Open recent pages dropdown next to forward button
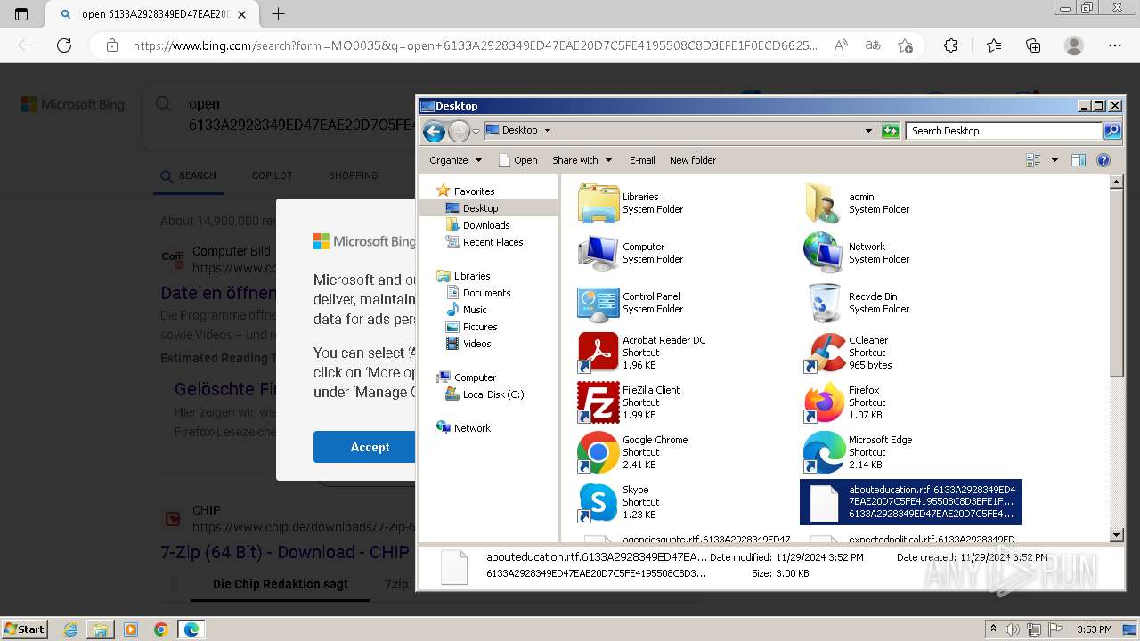Screen dimensions: 1140x641 (x=476, y=131)
